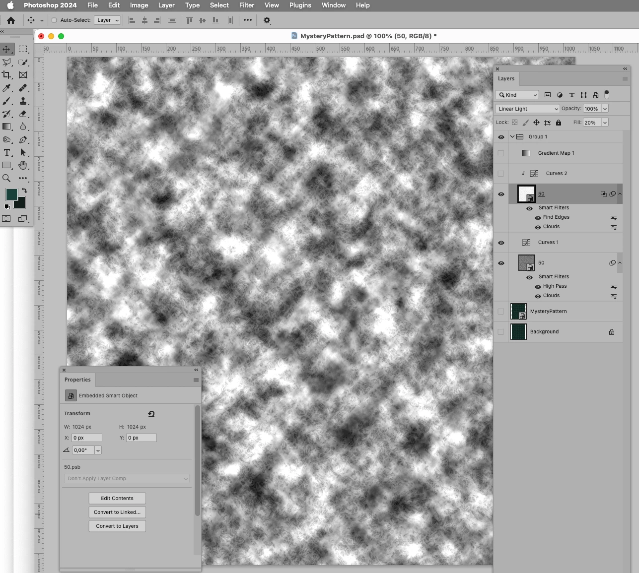Screen dimensions: 639x573
Task: Click Convert to Linked button
Action: [117, 512]
